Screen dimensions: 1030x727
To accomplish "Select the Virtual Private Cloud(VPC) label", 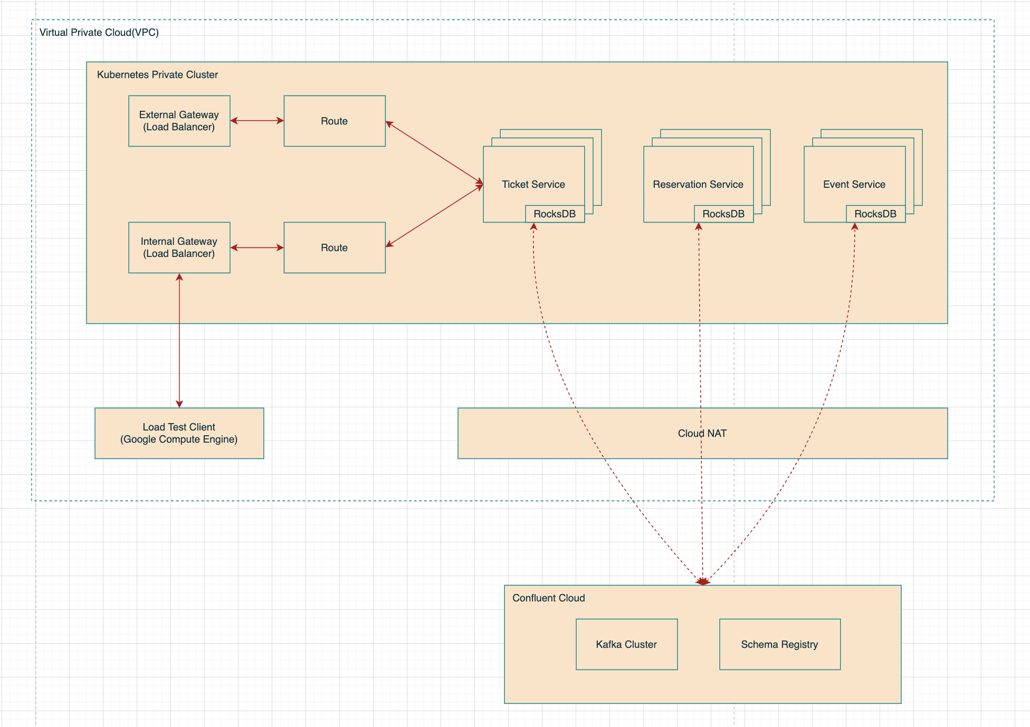I will coord(99,32).
